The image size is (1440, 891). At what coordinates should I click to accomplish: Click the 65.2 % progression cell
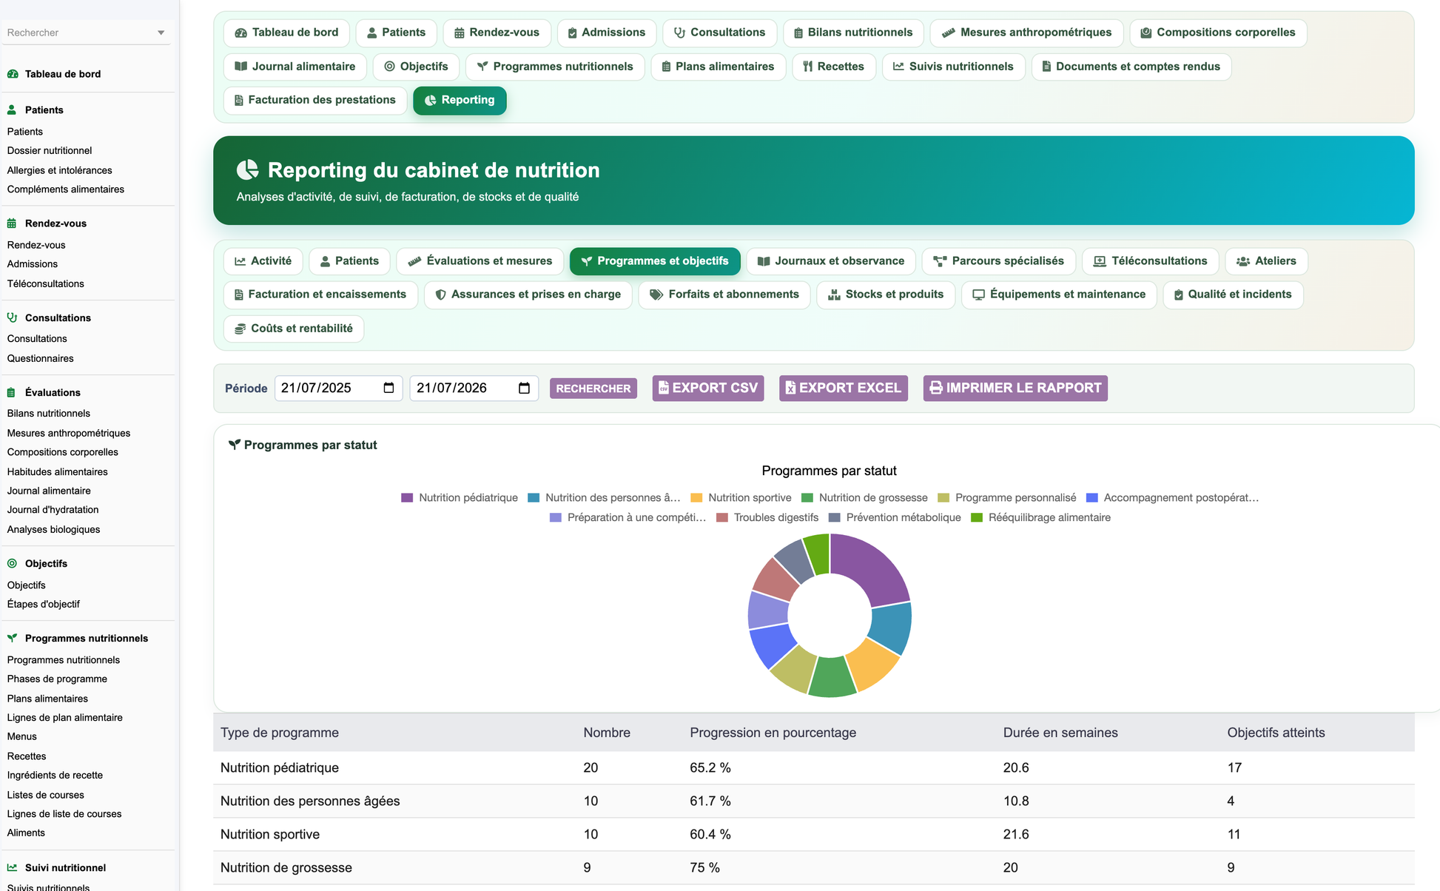(710, 767)
